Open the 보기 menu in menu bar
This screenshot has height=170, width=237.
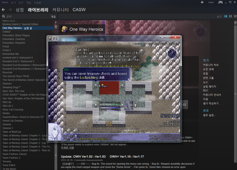coord(13,2)
